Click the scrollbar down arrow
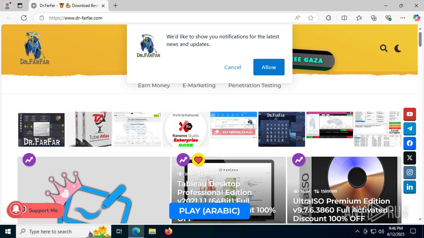424x238 pixels. (420, 219)
